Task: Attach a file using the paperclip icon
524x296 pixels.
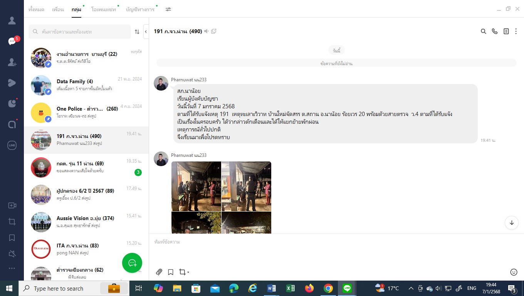Action: [159, 272]
